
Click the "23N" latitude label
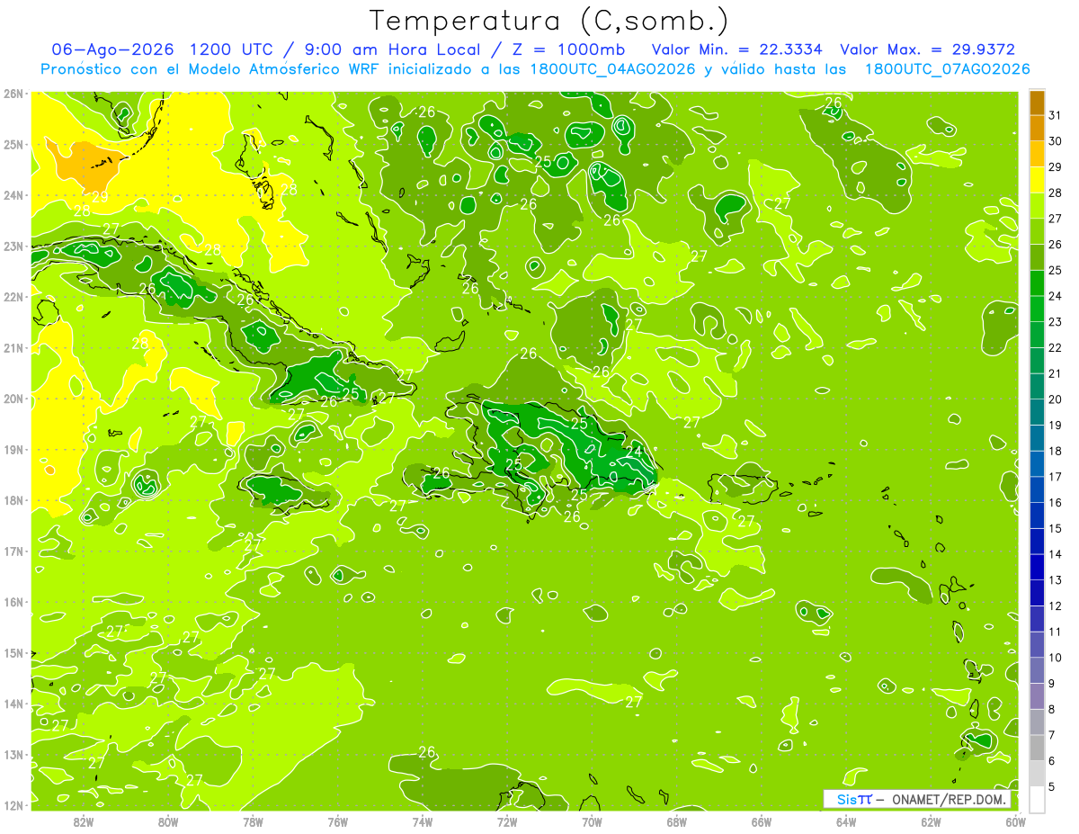click(x=13, y=246)
